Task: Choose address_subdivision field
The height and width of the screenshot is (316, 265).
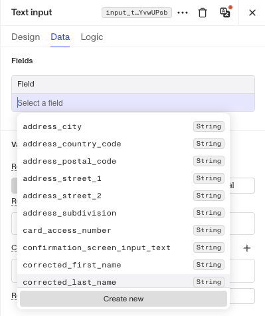Action: point(124,213)
